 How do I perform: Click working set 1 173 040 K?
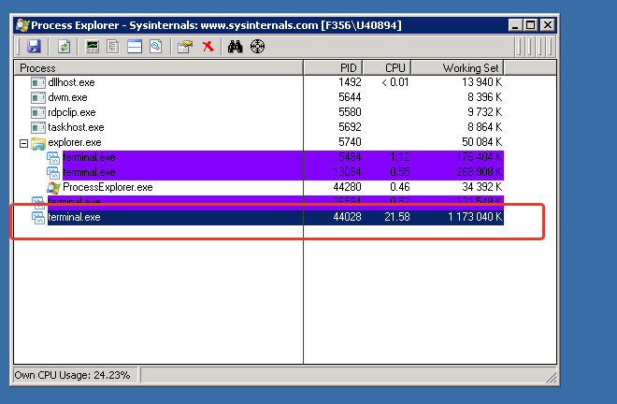[x=475, y=217]
